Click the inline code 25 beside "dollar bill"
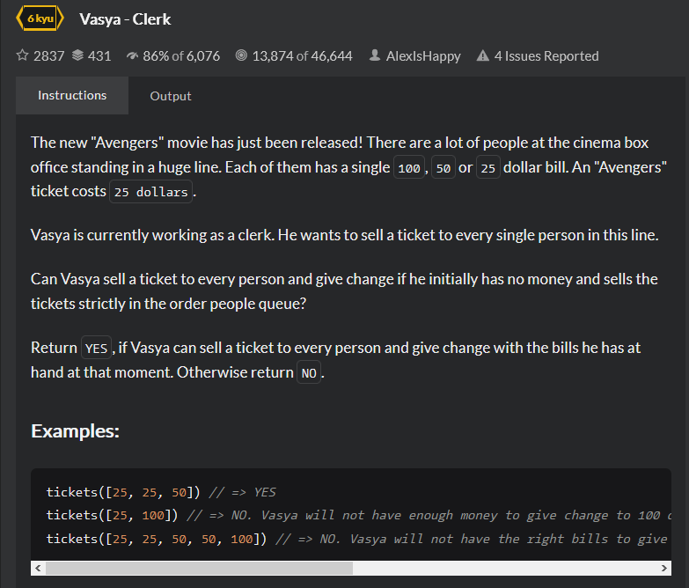The image size is (689, 588). (488, 167)
